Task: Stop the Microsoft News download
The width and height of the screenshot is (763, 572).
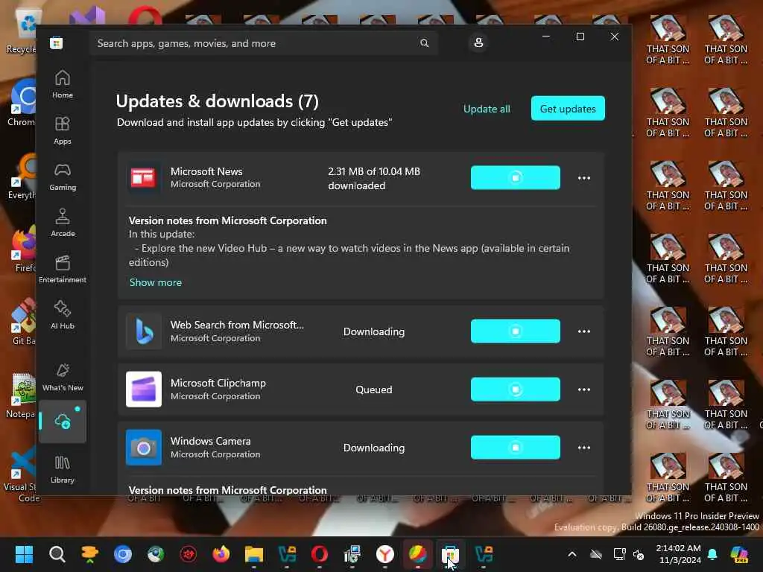Action: click(516, 177)
